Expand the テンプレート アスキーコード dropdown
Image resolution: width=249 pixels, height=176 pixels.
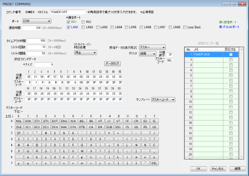point(163,100)
